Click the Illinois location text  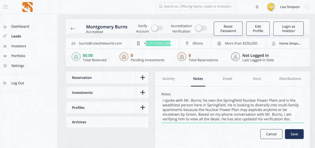point(198,43)
